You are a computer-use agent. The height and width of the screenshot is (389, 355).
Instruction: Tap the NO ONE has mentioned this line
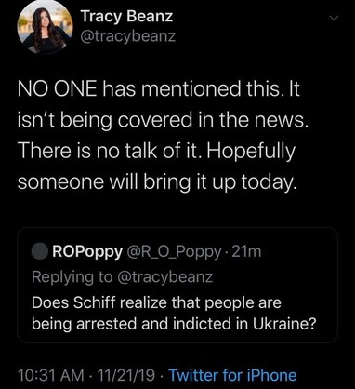pyautogui.click(x=159, y=89)
